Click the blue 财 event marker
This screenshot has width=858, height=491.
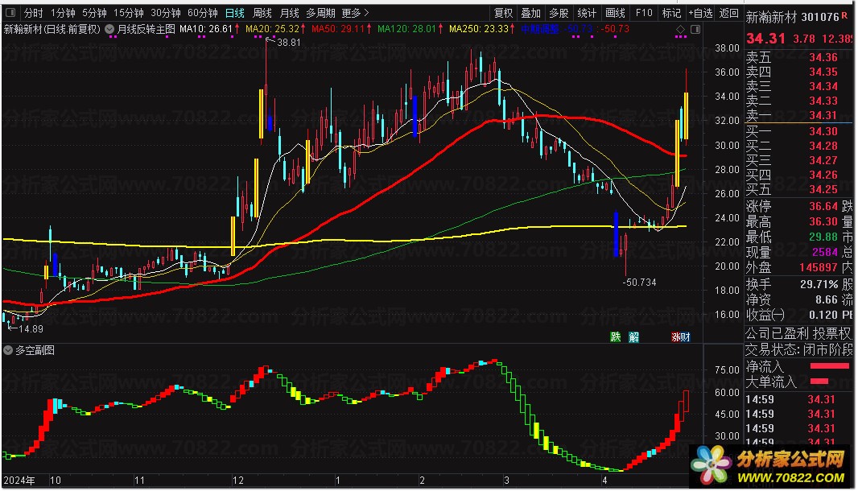pos(686,336)
